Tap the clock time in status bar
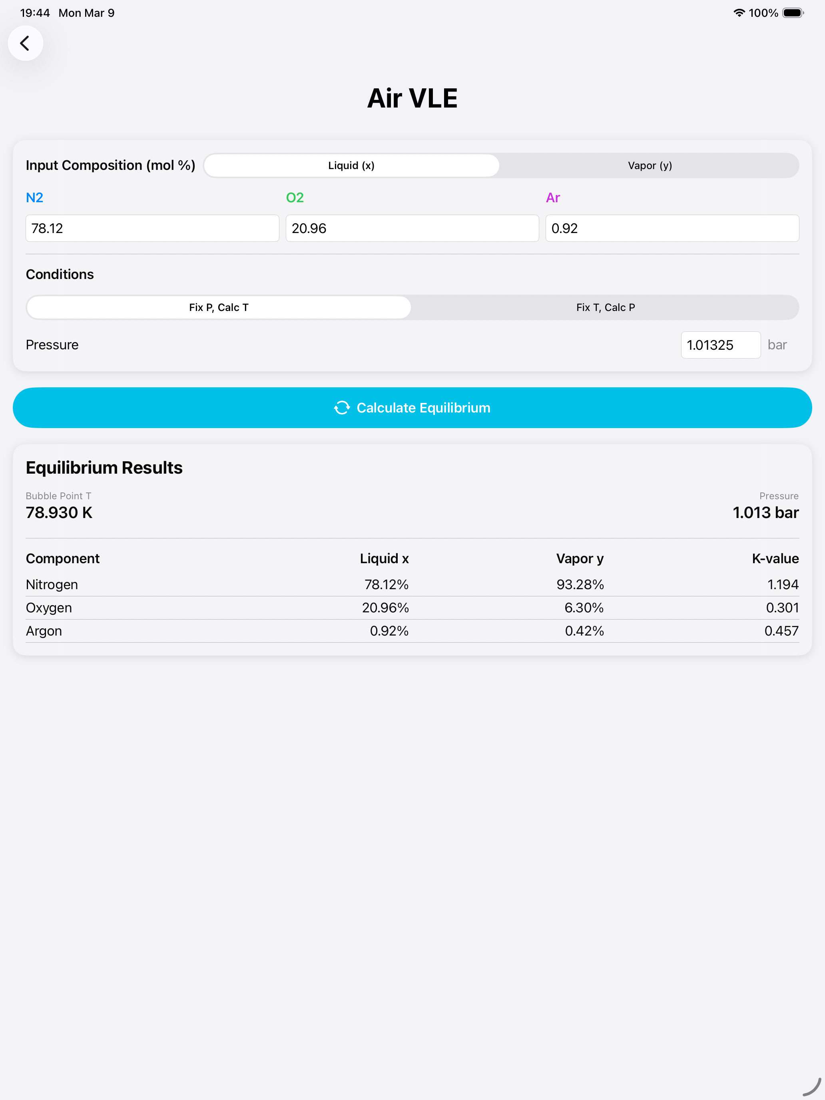Screen dimensions: 825x1100 35,13
